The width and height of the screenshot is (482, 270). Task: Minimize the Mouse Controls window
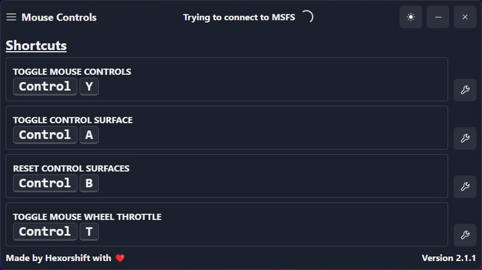click(438, 17)
